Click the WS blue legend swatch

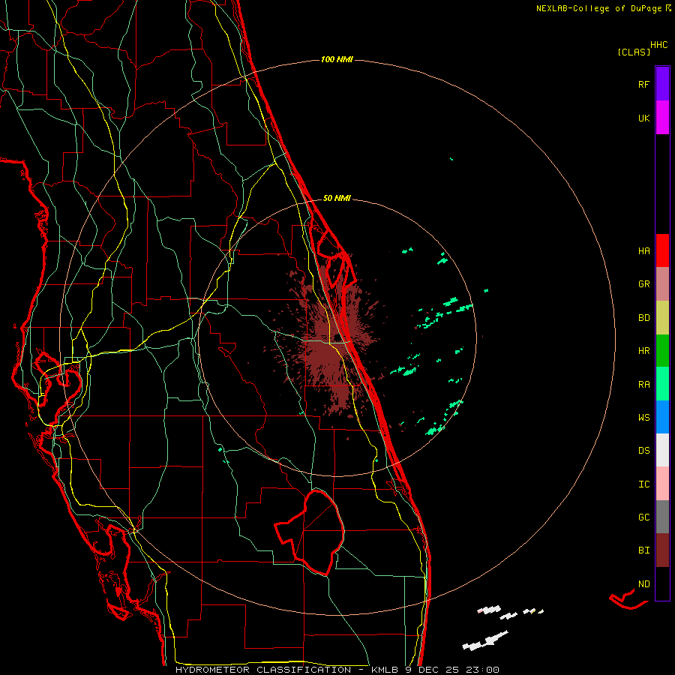(662, 417)
